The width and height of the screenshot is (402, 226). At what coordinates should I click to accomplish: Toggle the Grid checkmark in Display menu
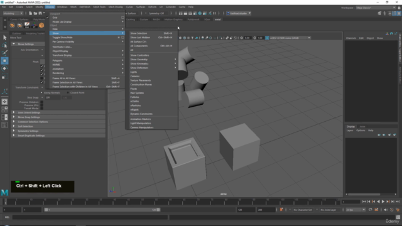click(48, 18)
